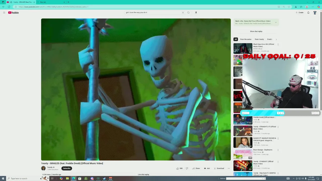Expand the Next: Lithe playlist panel

point(276,22)
